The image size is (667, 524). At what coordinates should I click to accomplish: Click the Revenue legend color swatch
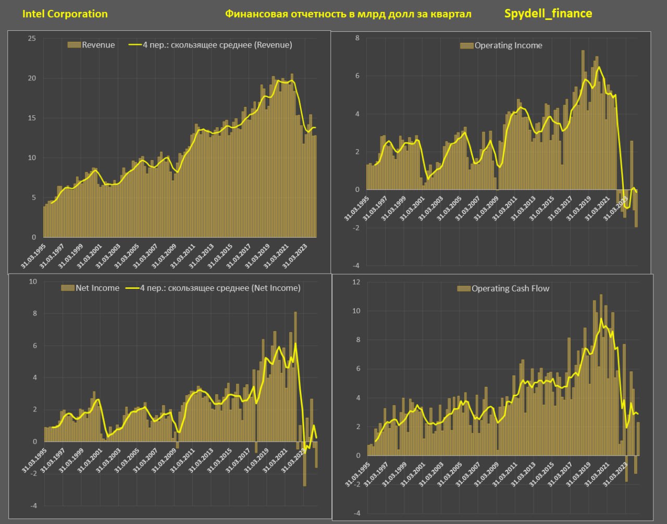pos(74,45)
